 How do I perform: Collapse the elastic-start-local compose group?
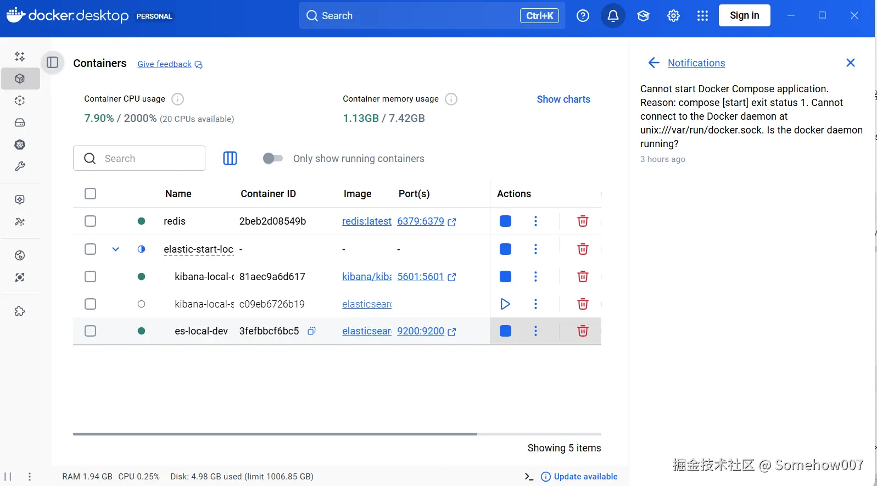(115, 249)
